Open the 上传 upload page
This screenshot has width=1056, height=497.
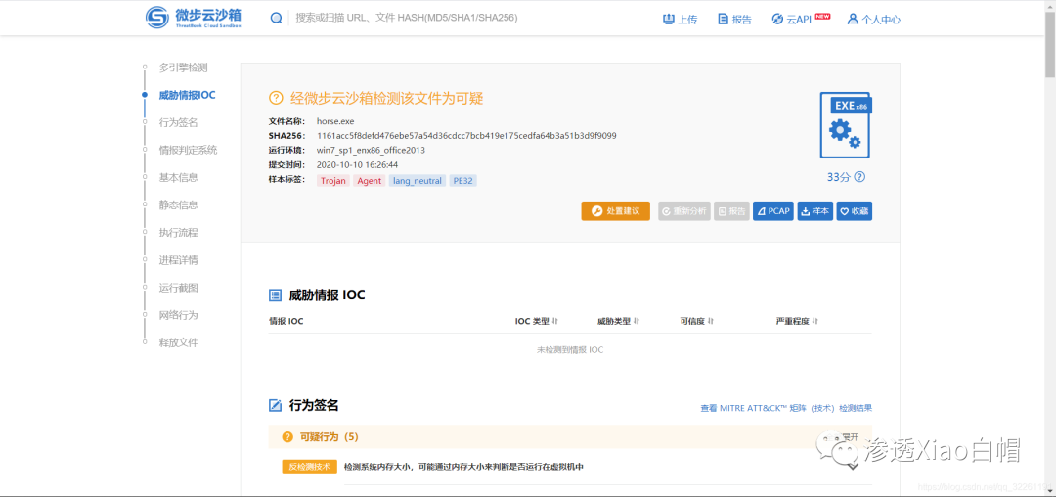point(680,19)
